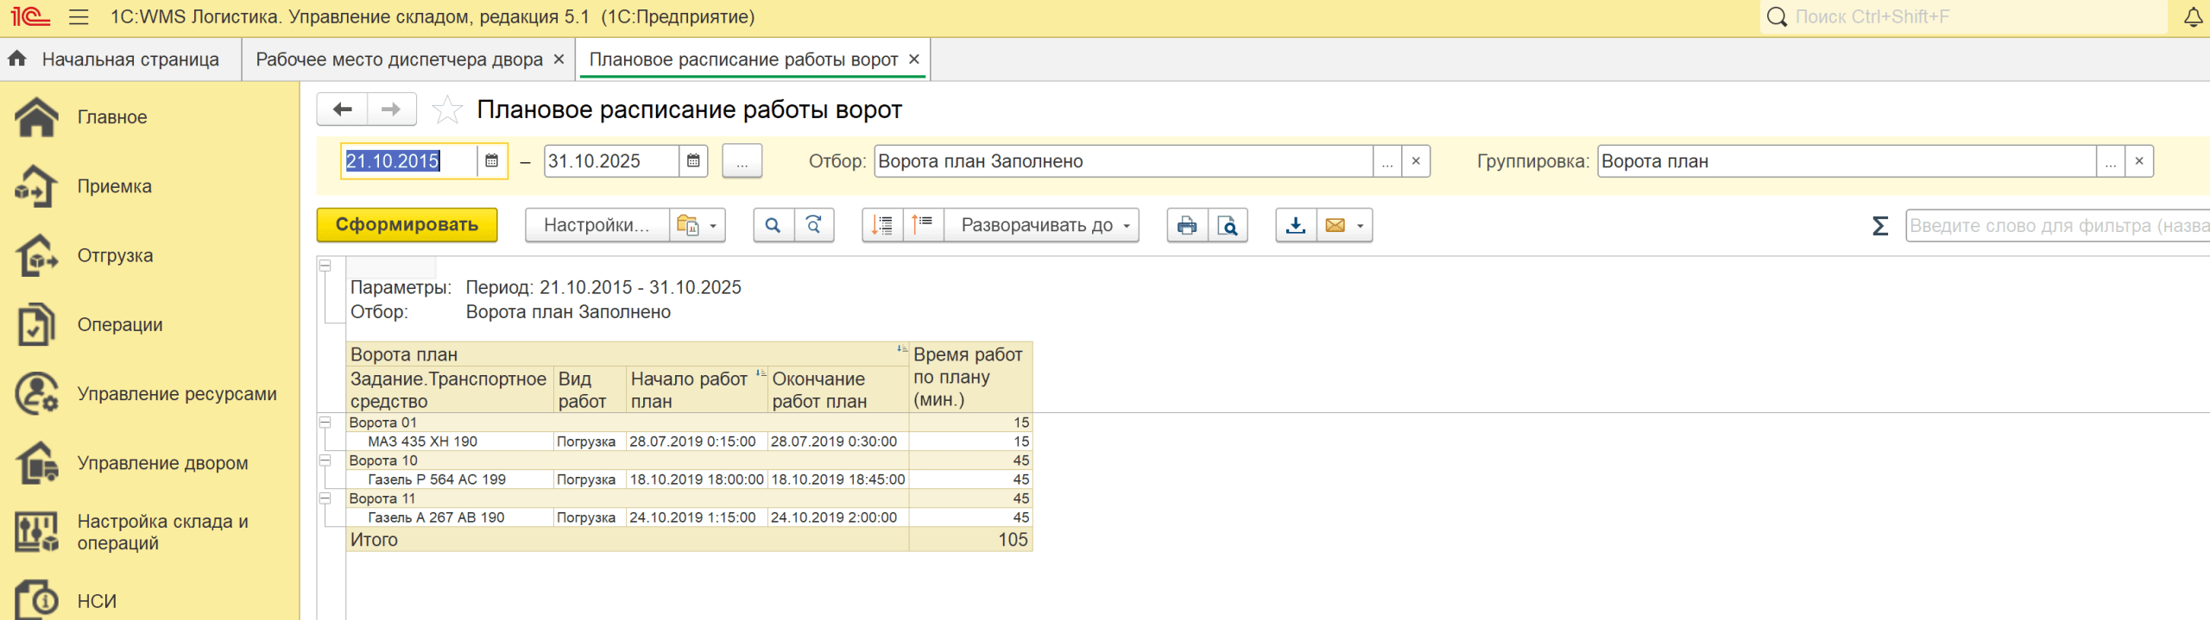The width and height of the screenshot is (2210, 620).
Task: Click the expand all groups icon
Action: (882, 225)
